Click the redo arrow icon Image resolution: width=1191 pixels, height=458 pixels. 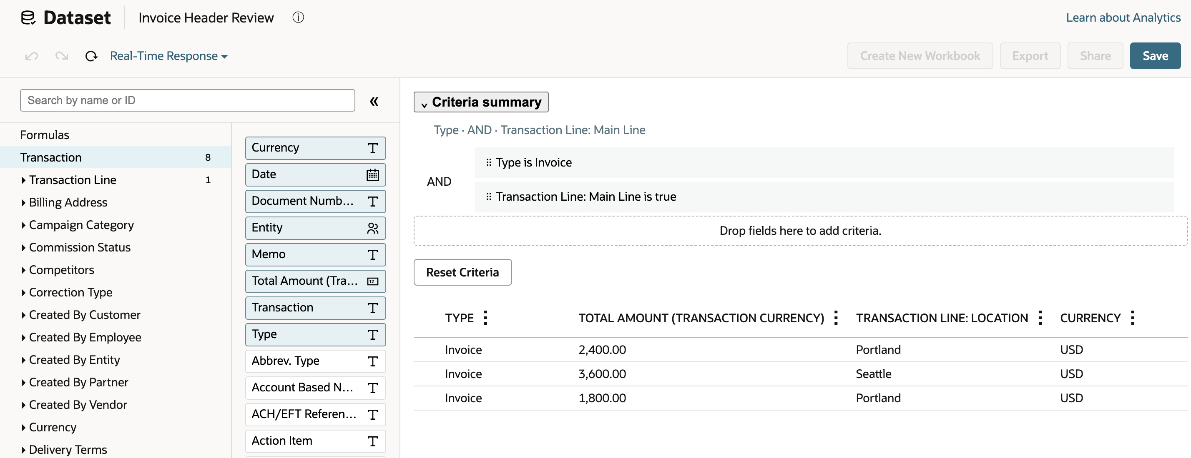pyautogui.click(x=61, y=56)
